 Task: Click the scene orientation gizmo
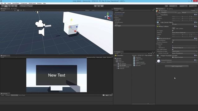108,16
